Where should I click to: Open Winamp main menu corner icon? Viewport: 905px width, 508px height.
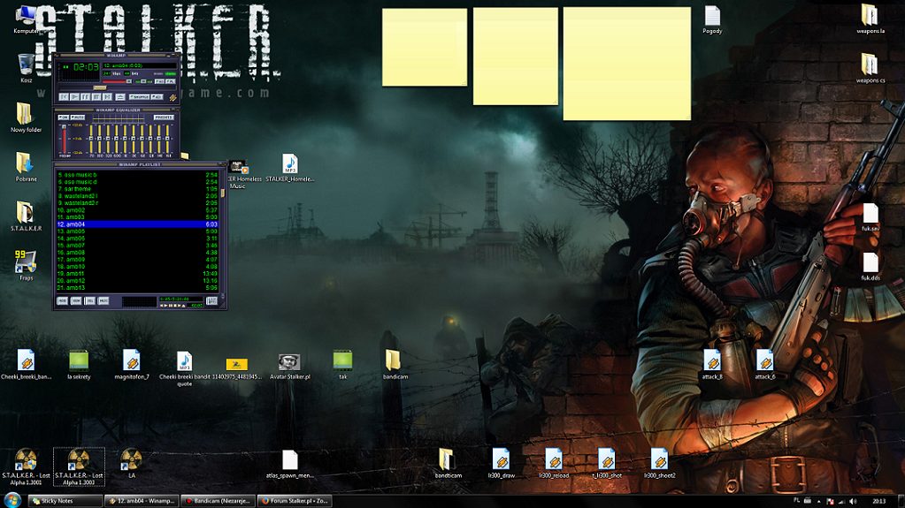coord(57,56)
